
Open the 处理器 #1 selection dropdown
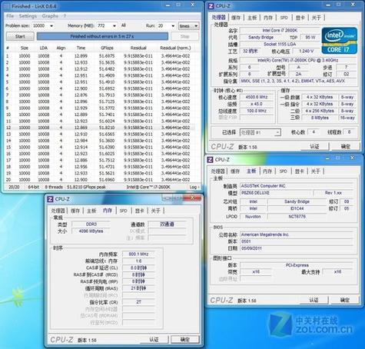pos(260,132)
